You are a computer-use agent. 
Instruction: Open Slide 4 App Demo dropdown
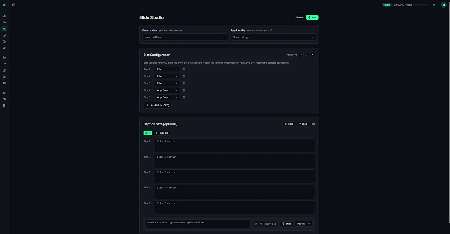167,90
